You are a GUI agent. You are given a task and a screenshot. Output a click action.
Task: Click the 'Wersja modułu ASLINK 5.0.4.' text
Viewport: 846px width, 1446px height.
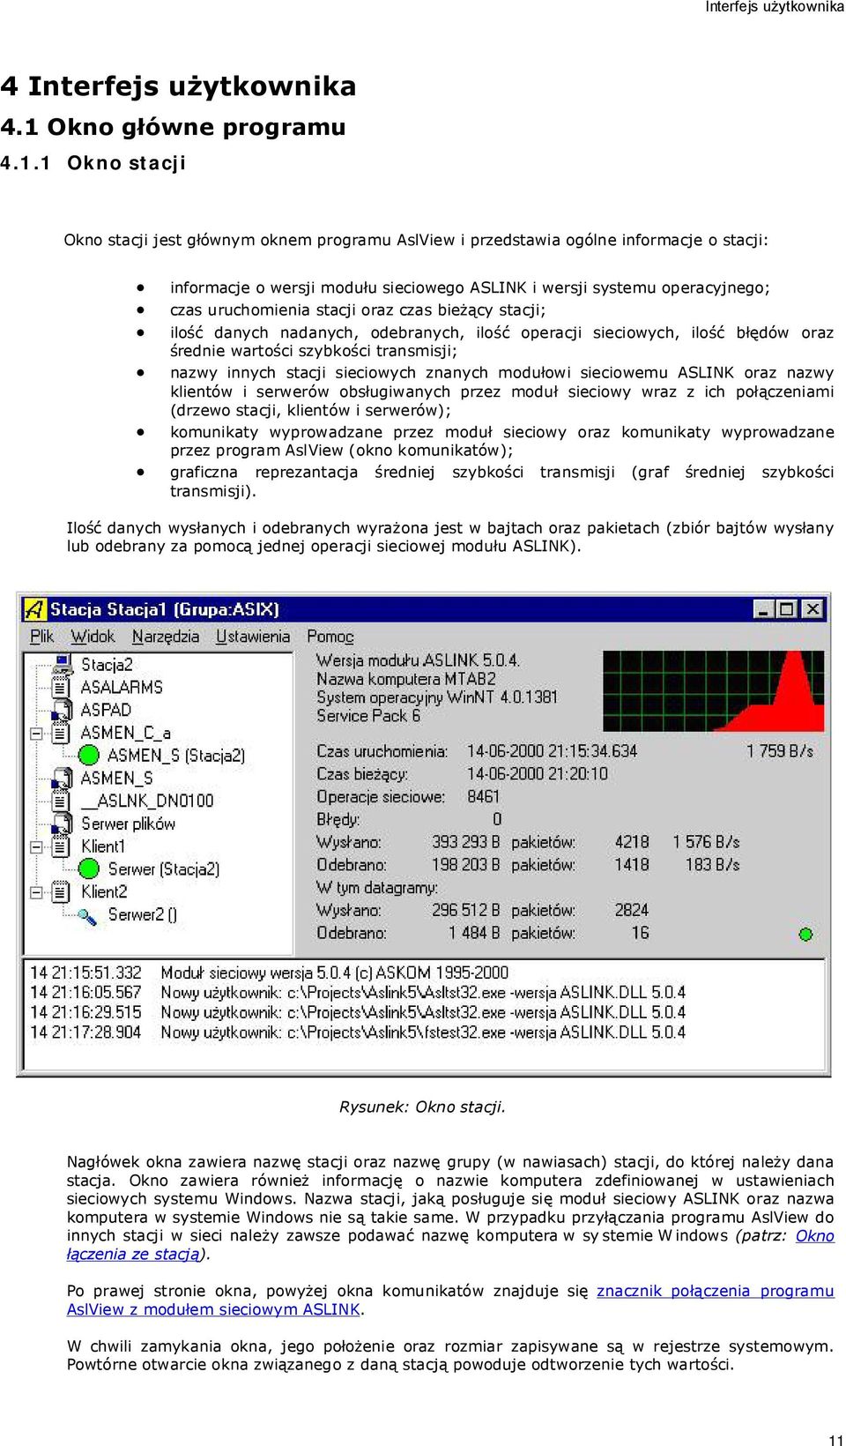tap(419, 660)
